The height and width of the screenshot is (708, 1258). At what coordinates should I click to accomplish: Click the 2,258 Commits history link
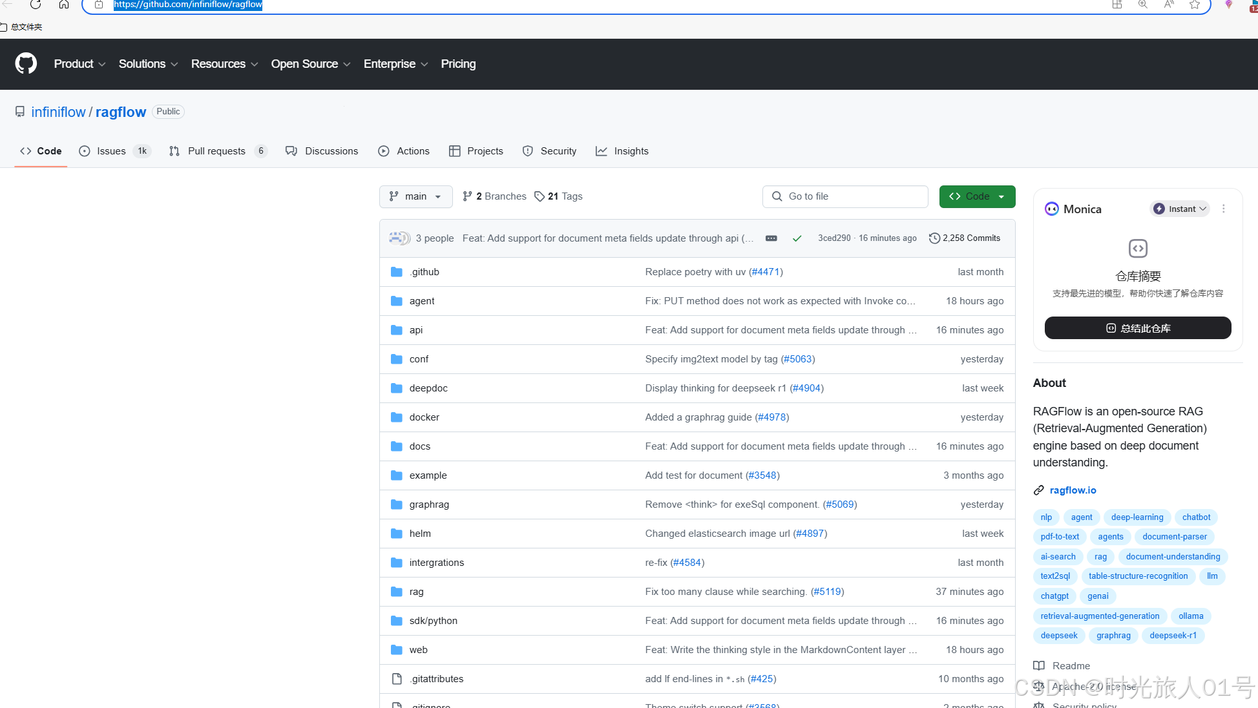965,238
